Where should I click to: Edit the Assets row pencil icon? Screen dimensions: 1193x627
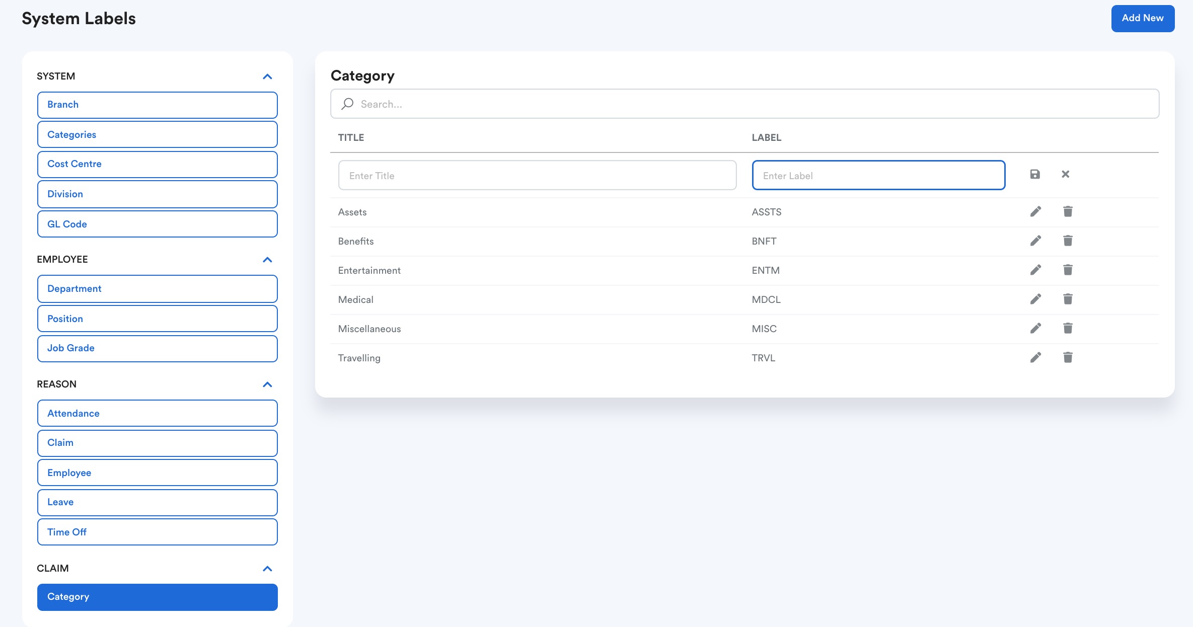[x=1035, y=211]
